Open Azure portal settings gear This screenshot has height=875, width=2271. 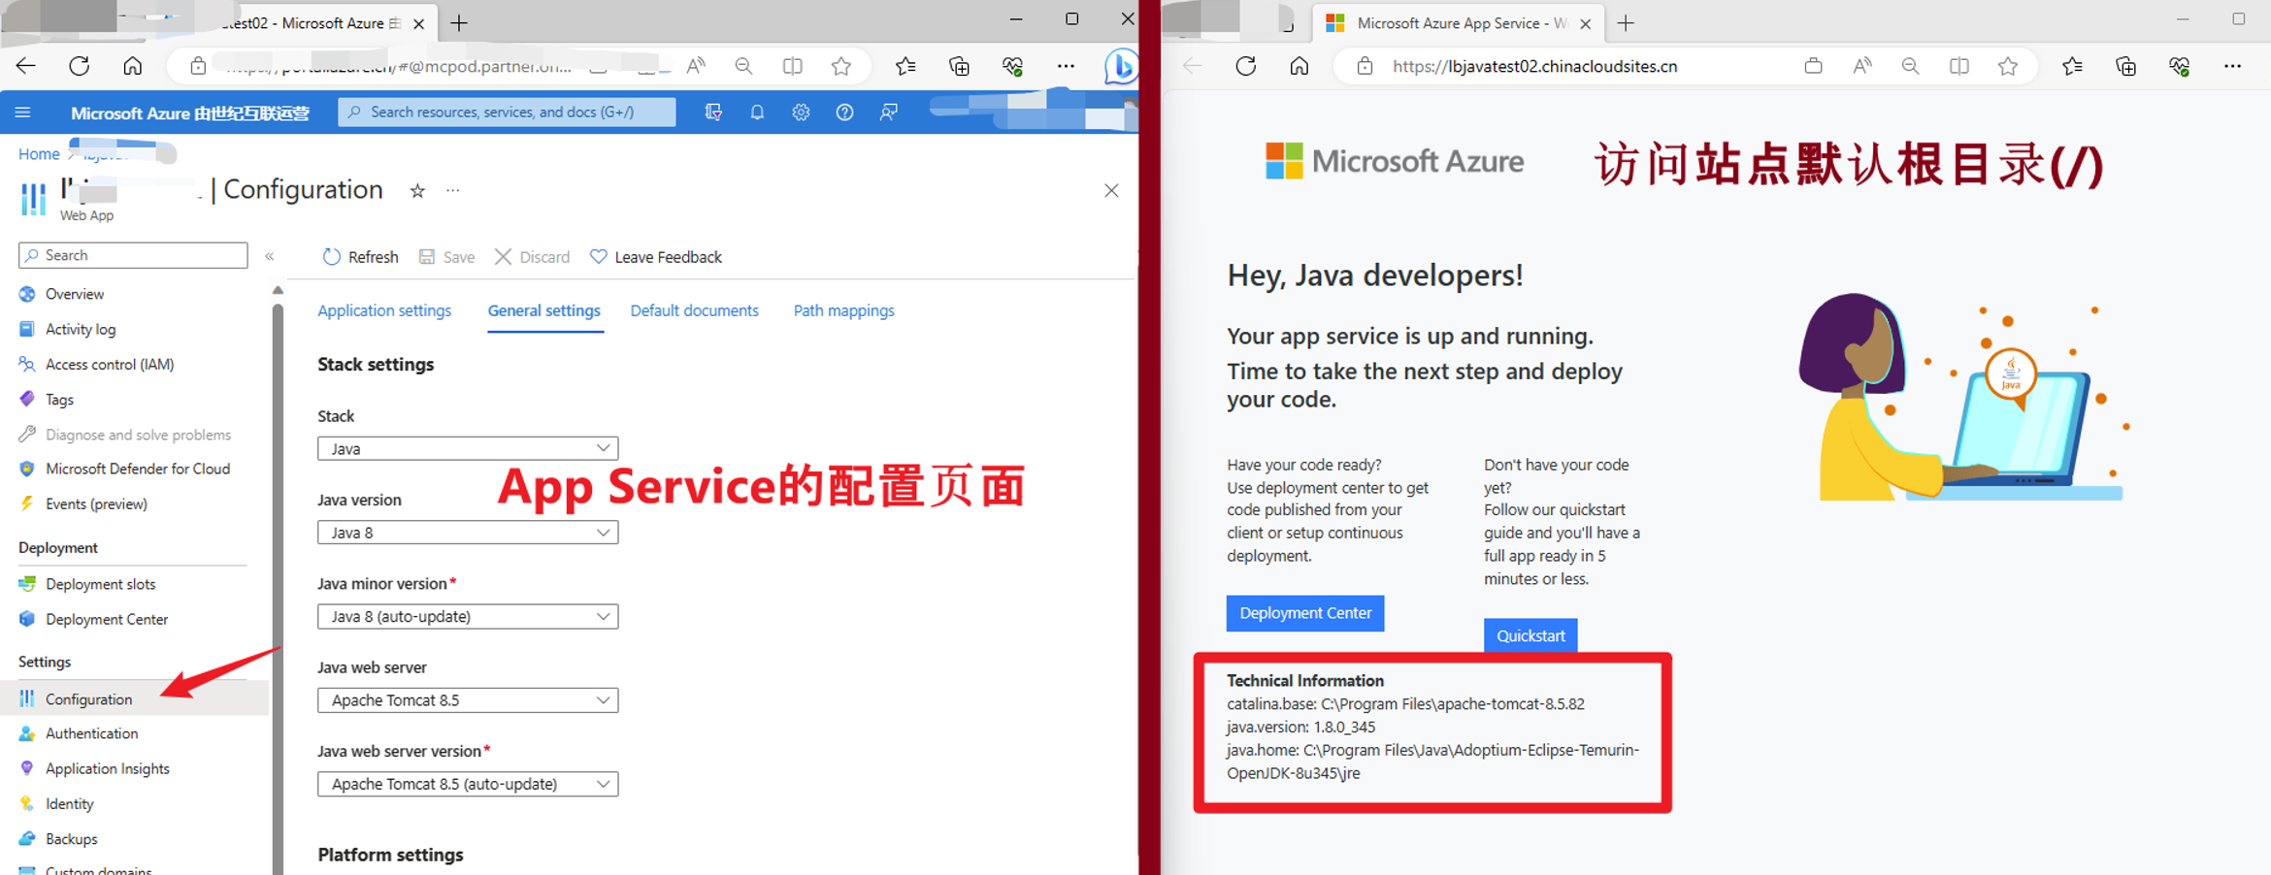(x=801, y=113)
